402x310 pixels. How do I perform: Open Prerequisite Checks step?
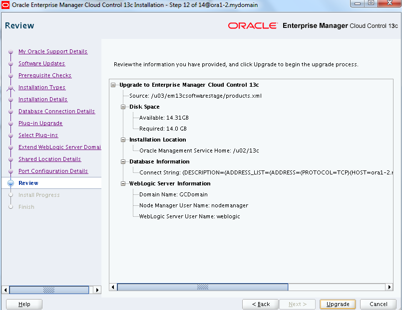tap(45, 76)
